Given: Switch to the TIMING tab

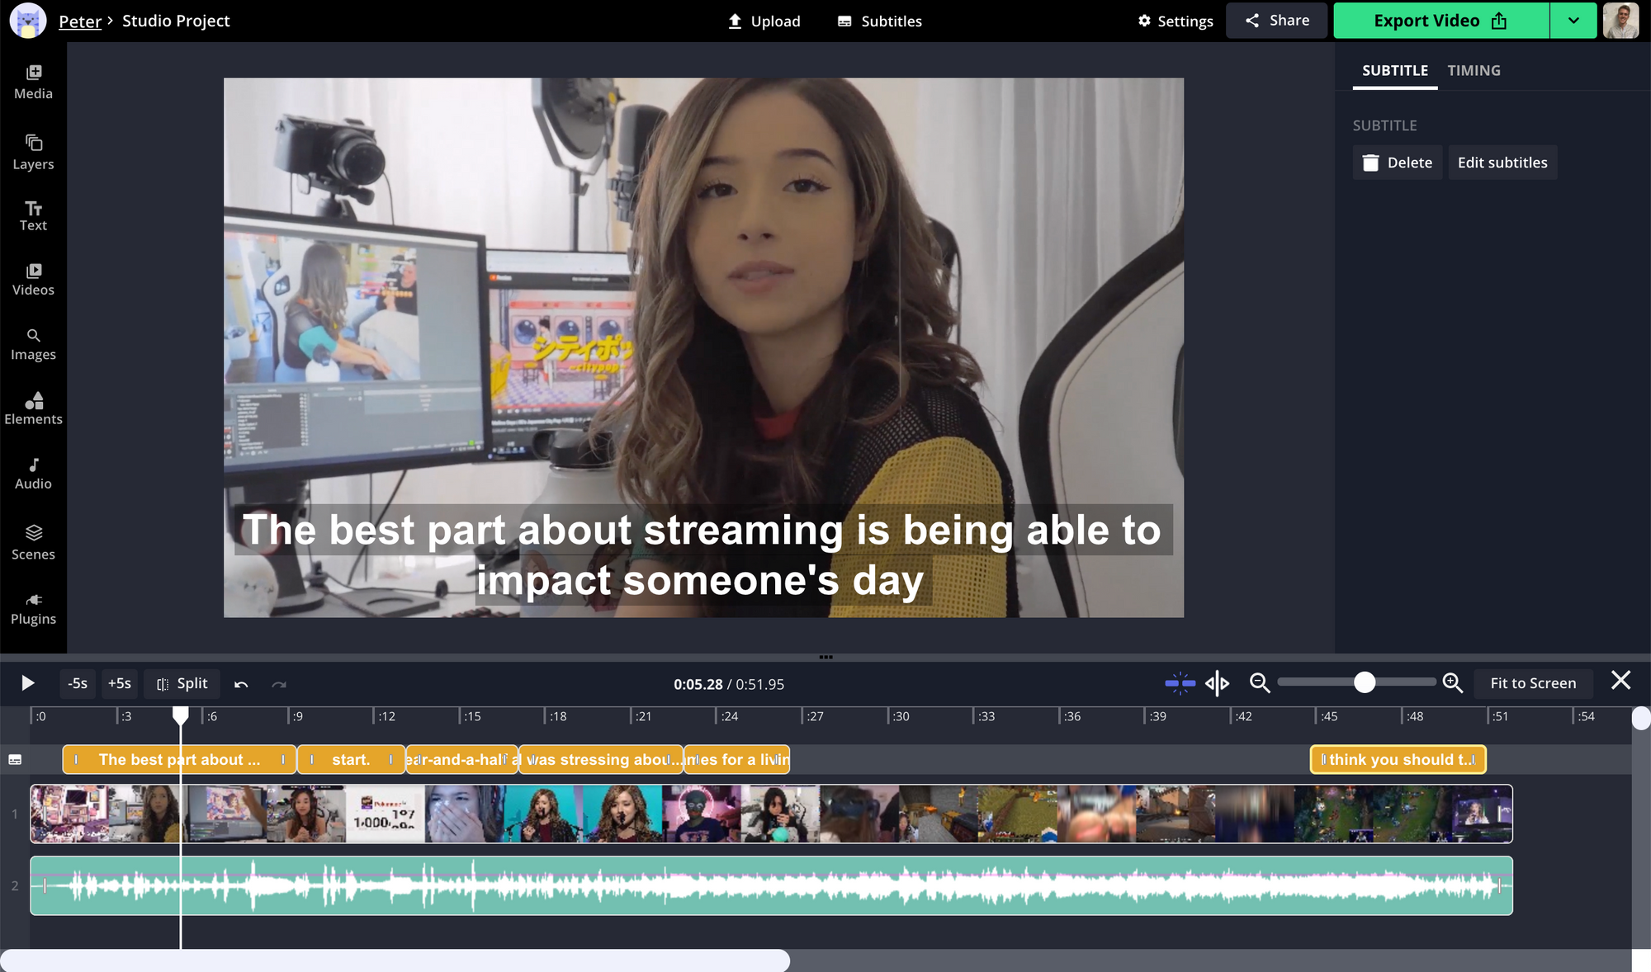Looking at the screenshot, I should pyautogui.click(x=1474, y=70).
